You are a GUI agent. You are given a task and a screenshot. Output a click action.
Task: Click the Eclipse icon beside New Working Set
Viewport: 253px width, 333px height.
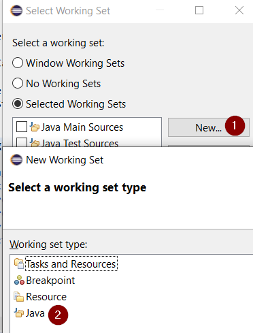16,160
